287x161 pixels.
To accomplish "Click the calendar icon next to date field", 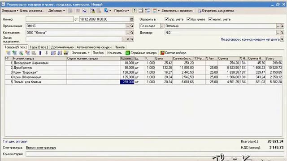I will tap(132, 19).
